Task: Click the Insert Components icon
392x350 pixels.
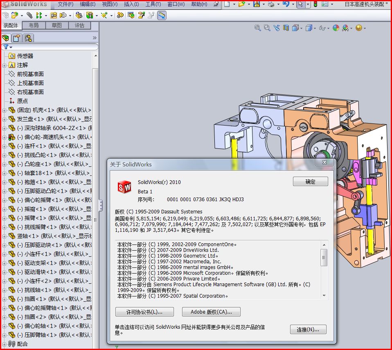Action: pos(14,16)
